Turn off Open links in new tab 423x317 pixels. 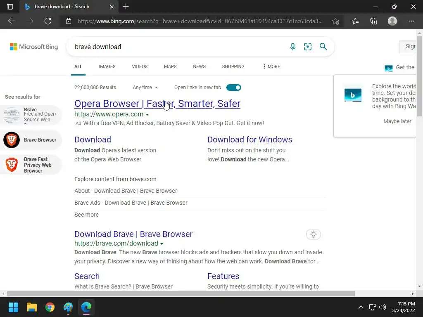pyautogui.click(x=234, y=88)
